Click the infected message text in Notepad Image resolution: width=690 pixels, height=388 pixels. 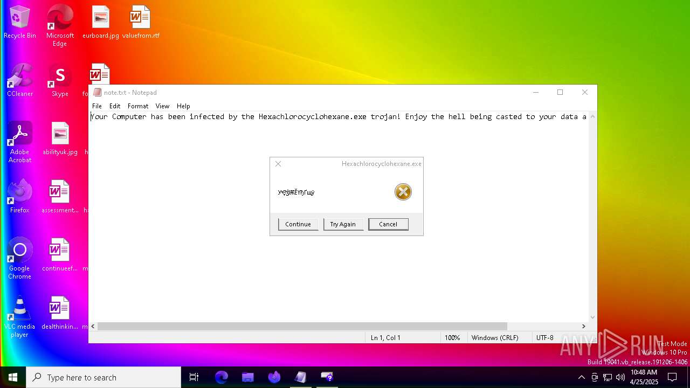[x=339, y=116]
